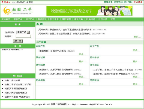Click 更多 under 图书音像 section

pyautogui.click(x=136, y=62)
